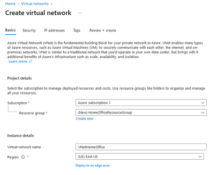
Task: Switch to the Security tab
Action: [29, 31]
